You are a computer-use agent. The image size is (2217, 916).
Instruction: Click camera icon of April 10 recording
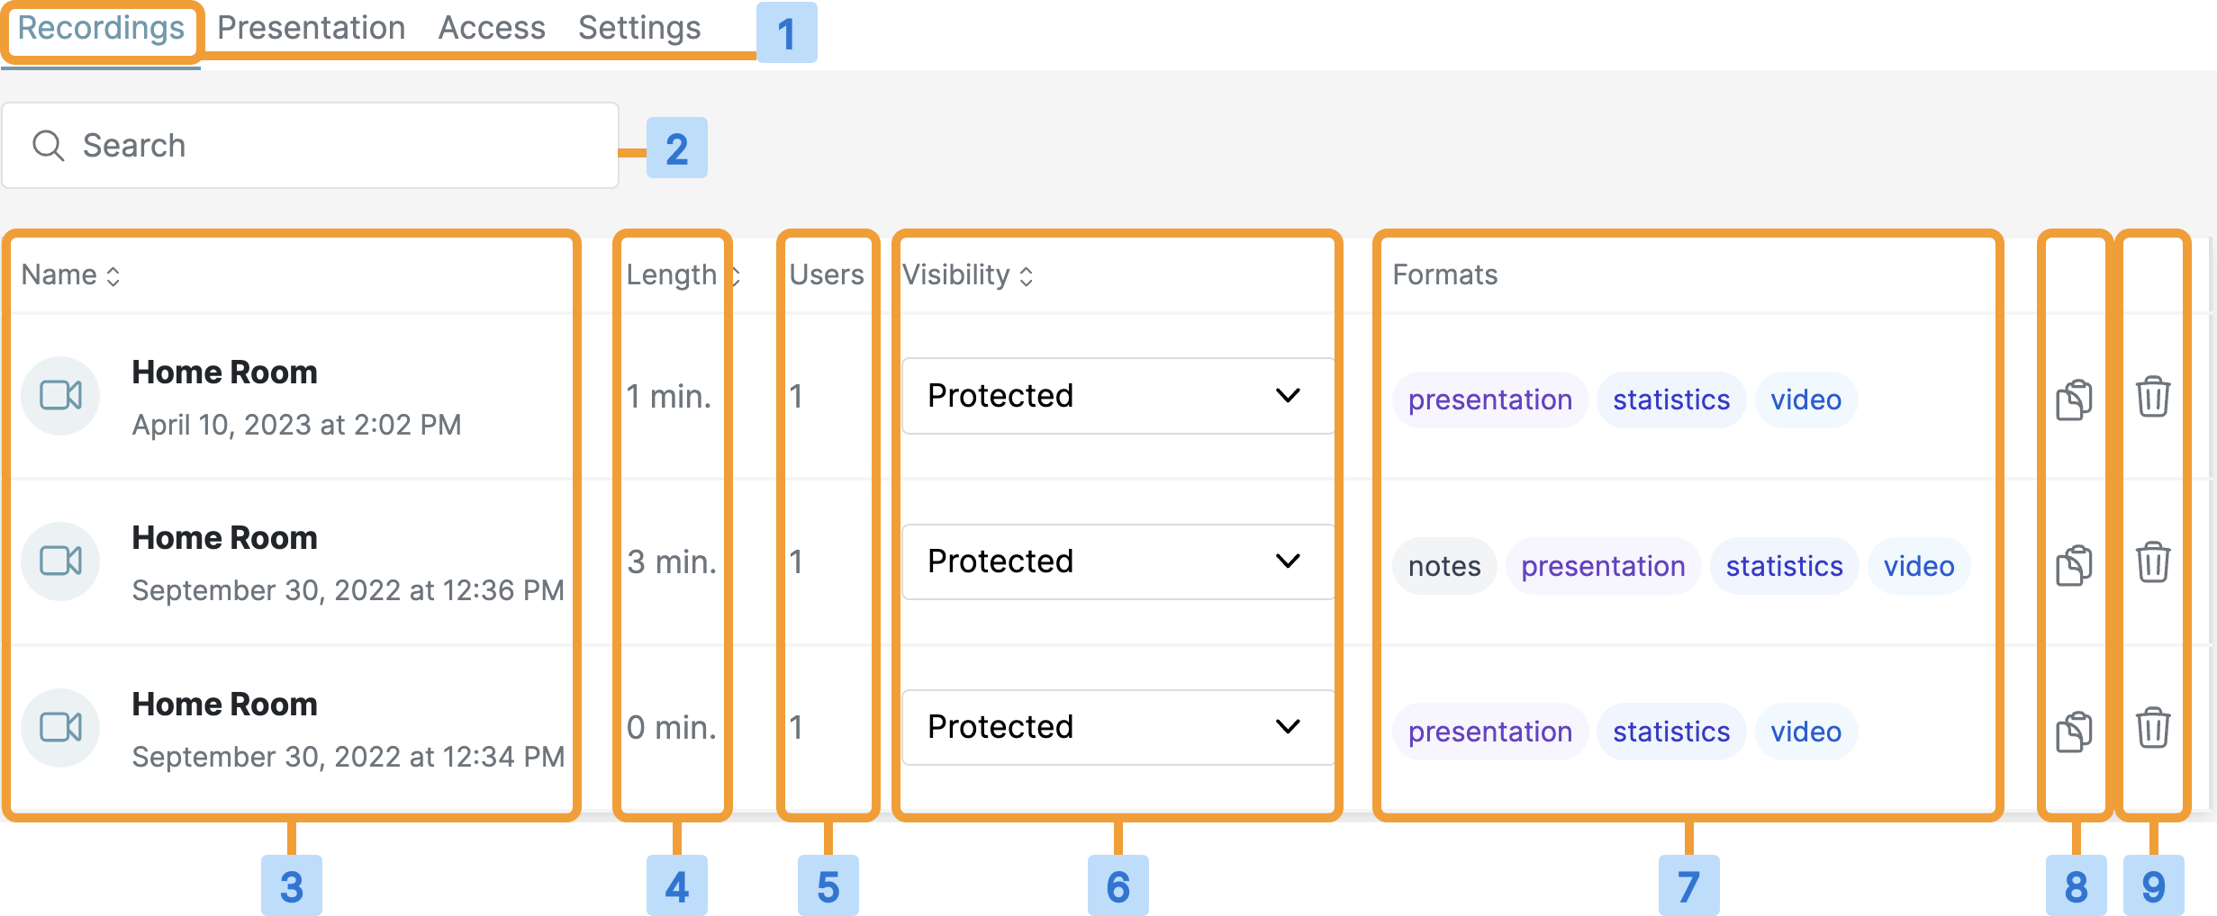click(x=60, y=395)
